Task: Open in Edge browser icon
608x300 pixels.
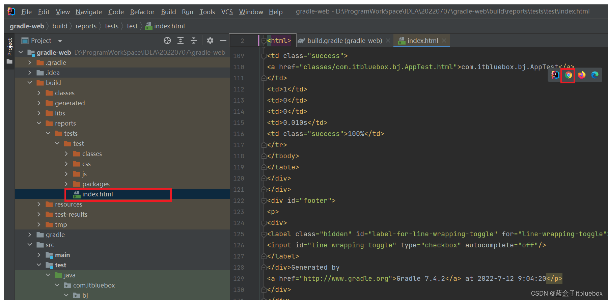Action: point(595,75)
